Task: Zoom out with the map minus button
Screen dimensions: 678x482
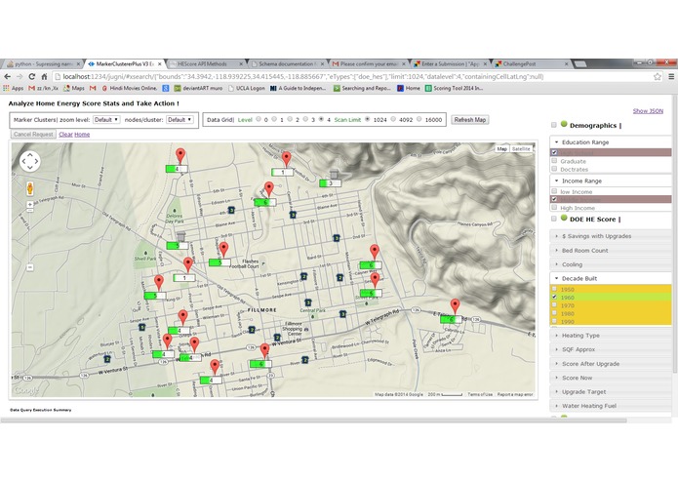Action: pyautogui.click(x=30, y=267)
